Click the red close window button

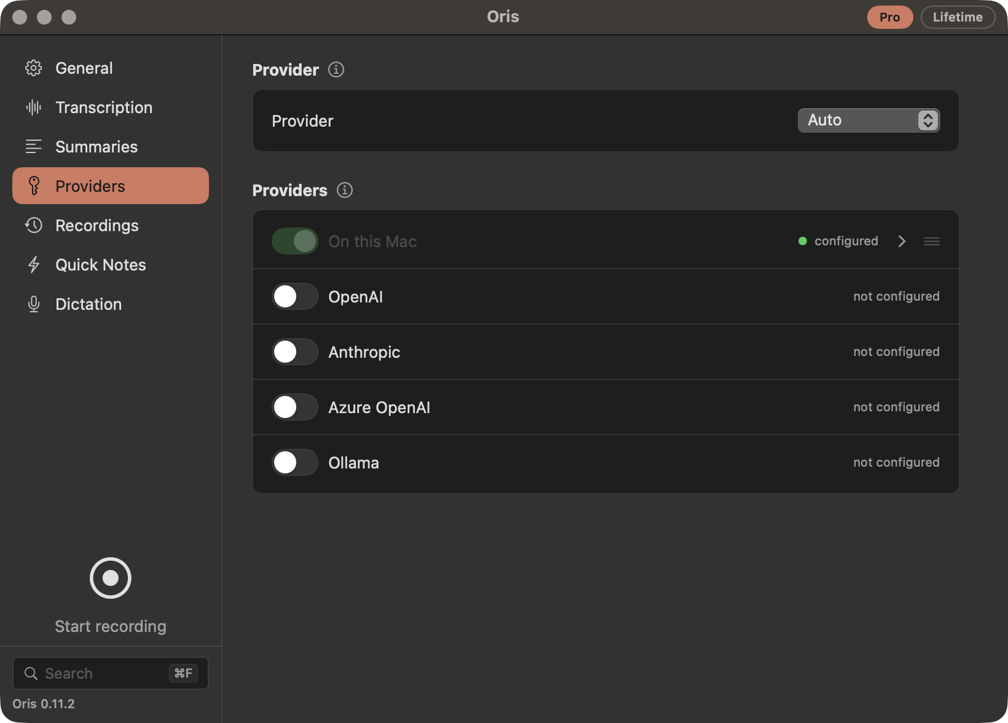coord(20,17)
